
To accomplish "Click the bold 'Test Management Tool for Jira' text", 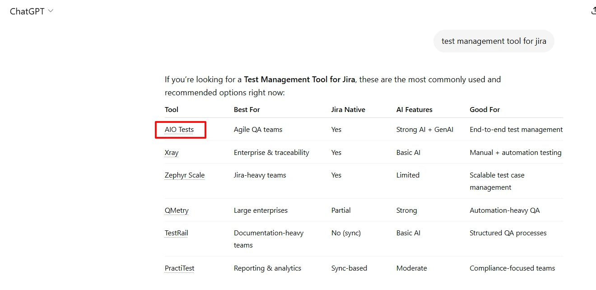I will click(300, 80).
